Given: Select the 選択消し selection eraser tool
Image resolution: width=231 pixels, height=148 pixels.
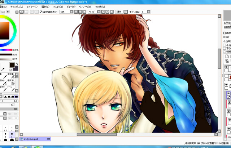Looking at the screenshot, I should 11,82.
